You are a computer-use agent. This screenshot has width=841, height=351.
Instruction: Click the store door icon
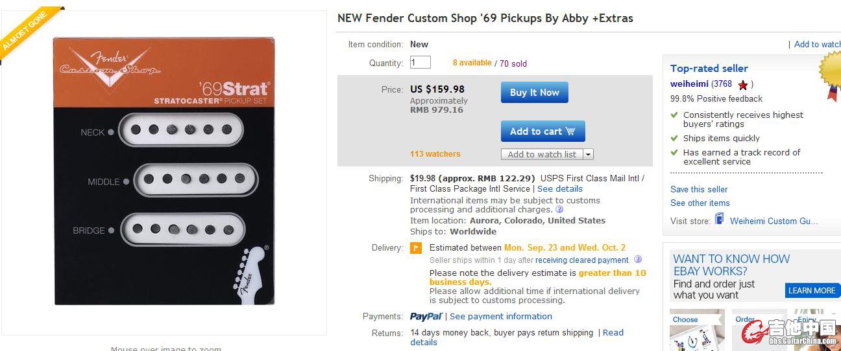pyautogui.click(x=719, y=220)
